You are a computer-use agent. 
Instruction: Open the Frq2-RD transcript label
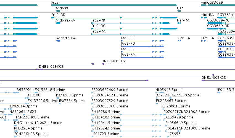coord(58,15)
